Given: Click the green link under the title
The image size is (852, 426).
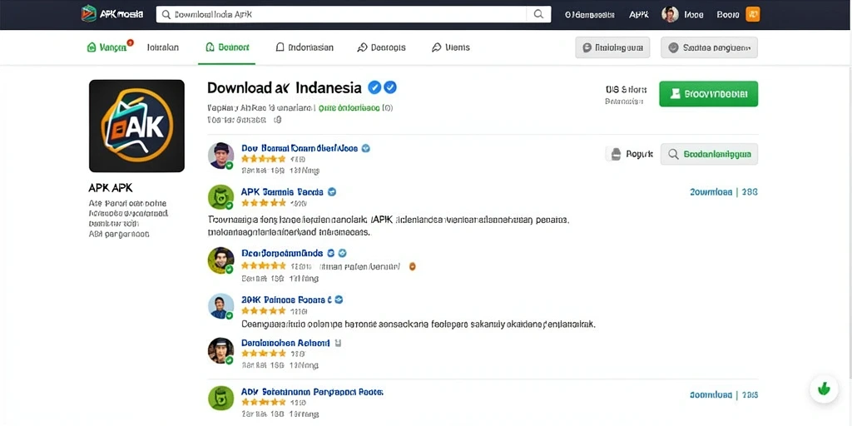Looking at the screenshot, I should (349, 107).
